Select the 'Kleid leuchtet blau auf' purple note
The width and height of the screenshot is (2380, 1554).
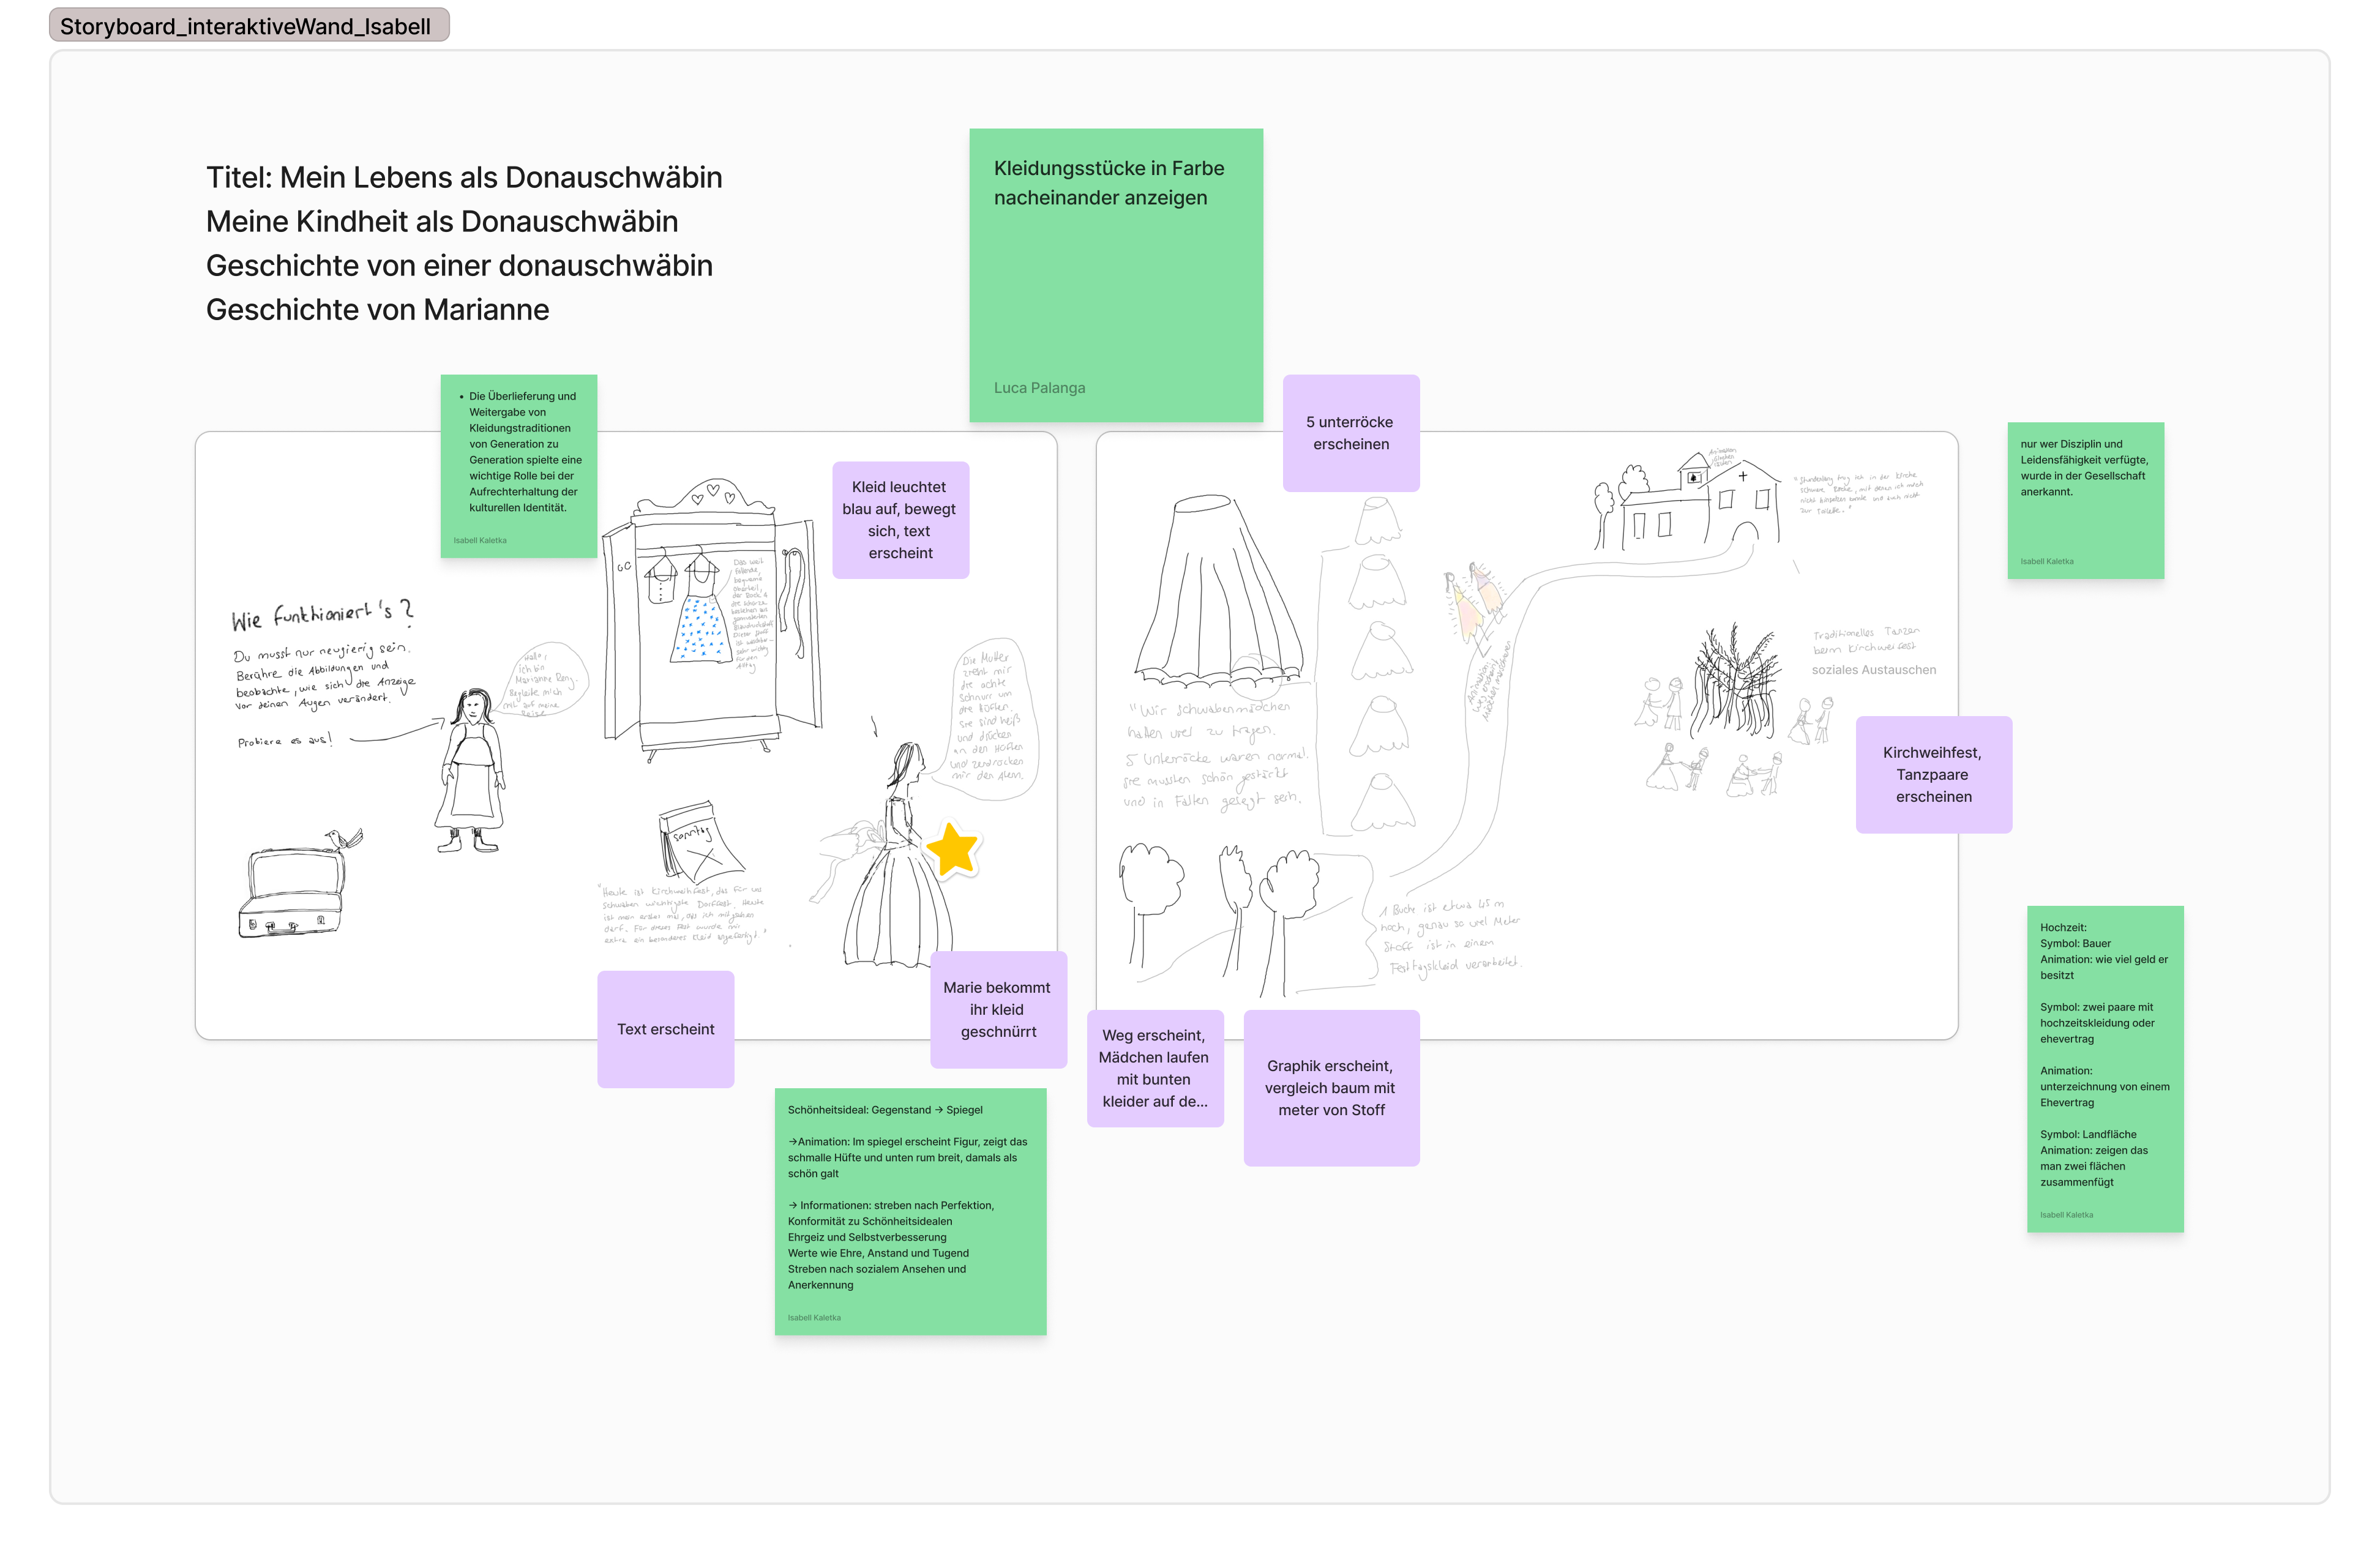click(x=900, y=520)
